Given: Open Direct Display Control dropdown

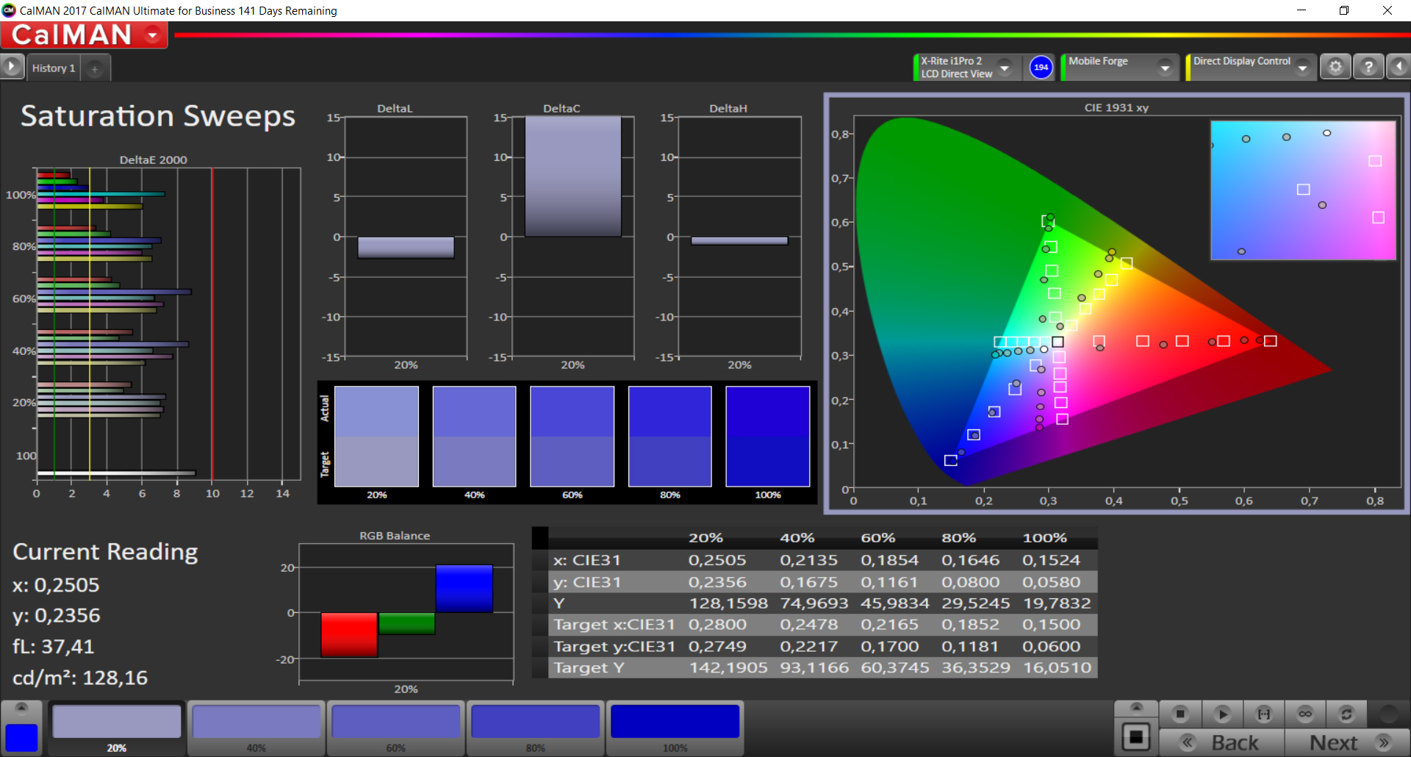Looking at the screenshot, I should pyautogui.click(x=1303, y=68).
